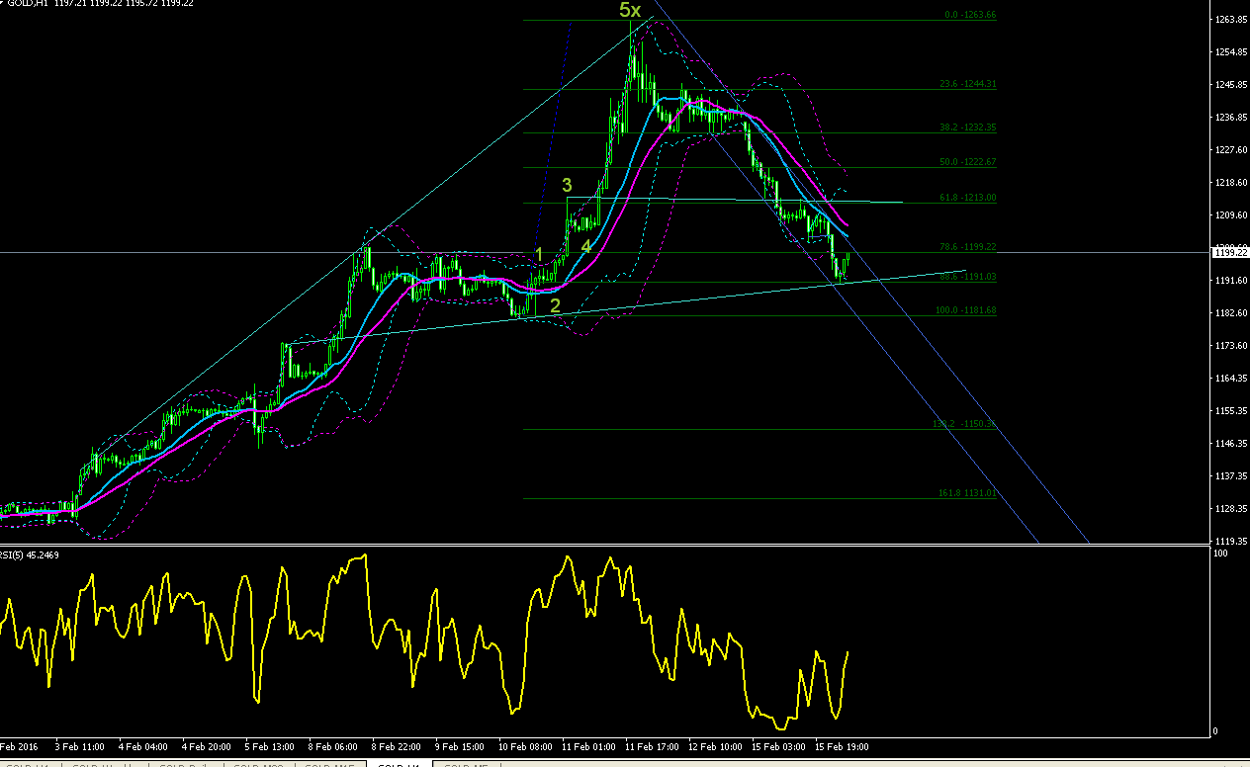The width and height of the screenshot is (1250, 767).
Task: Switch to the GOLD,Weekly chart tab
Action: pos(103,764)
